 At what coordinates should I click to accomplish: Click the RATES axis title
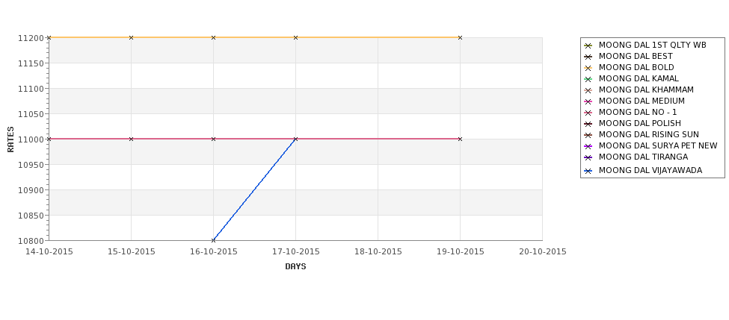coord(10,139)
